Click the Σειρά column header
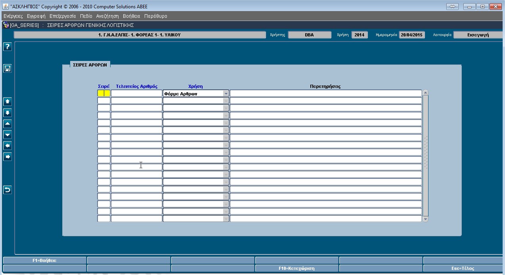The height and width of the screenshot is (275, 505). tap(104, 86)
